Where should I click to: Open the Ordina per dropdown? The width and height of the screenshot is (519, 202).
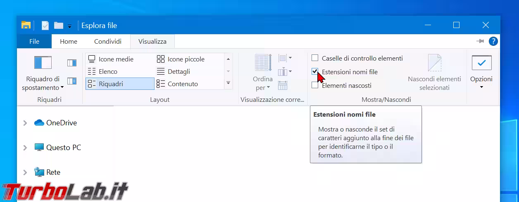pos(263,83)
